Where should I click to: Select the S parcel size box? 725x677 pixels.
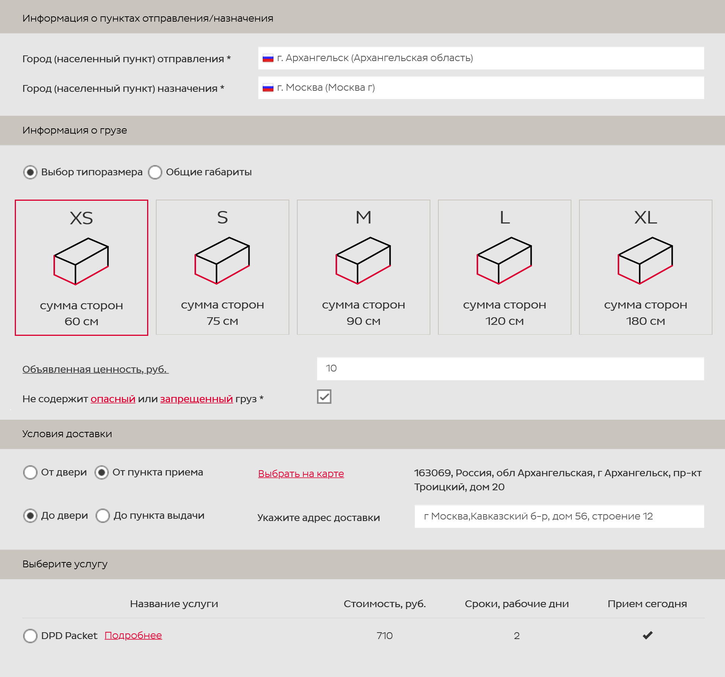(223, 267)
